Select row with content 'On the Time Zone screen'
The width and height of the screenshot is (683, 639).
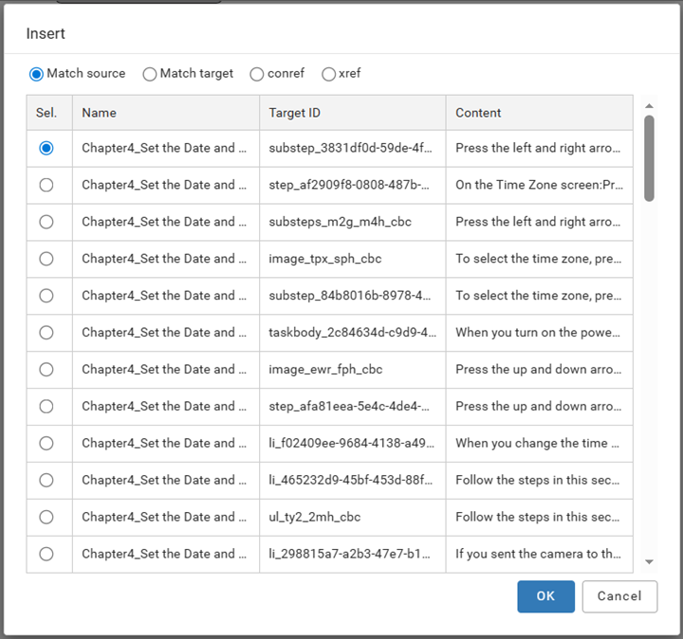pyautogui.click(x=46, y=185)
